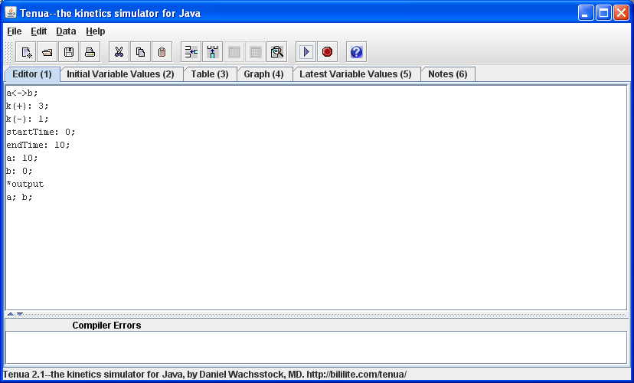The width and height of the screenshot is (634, 383).
Task: Click the import columns icon with up arrow
Action: (212, 52)
